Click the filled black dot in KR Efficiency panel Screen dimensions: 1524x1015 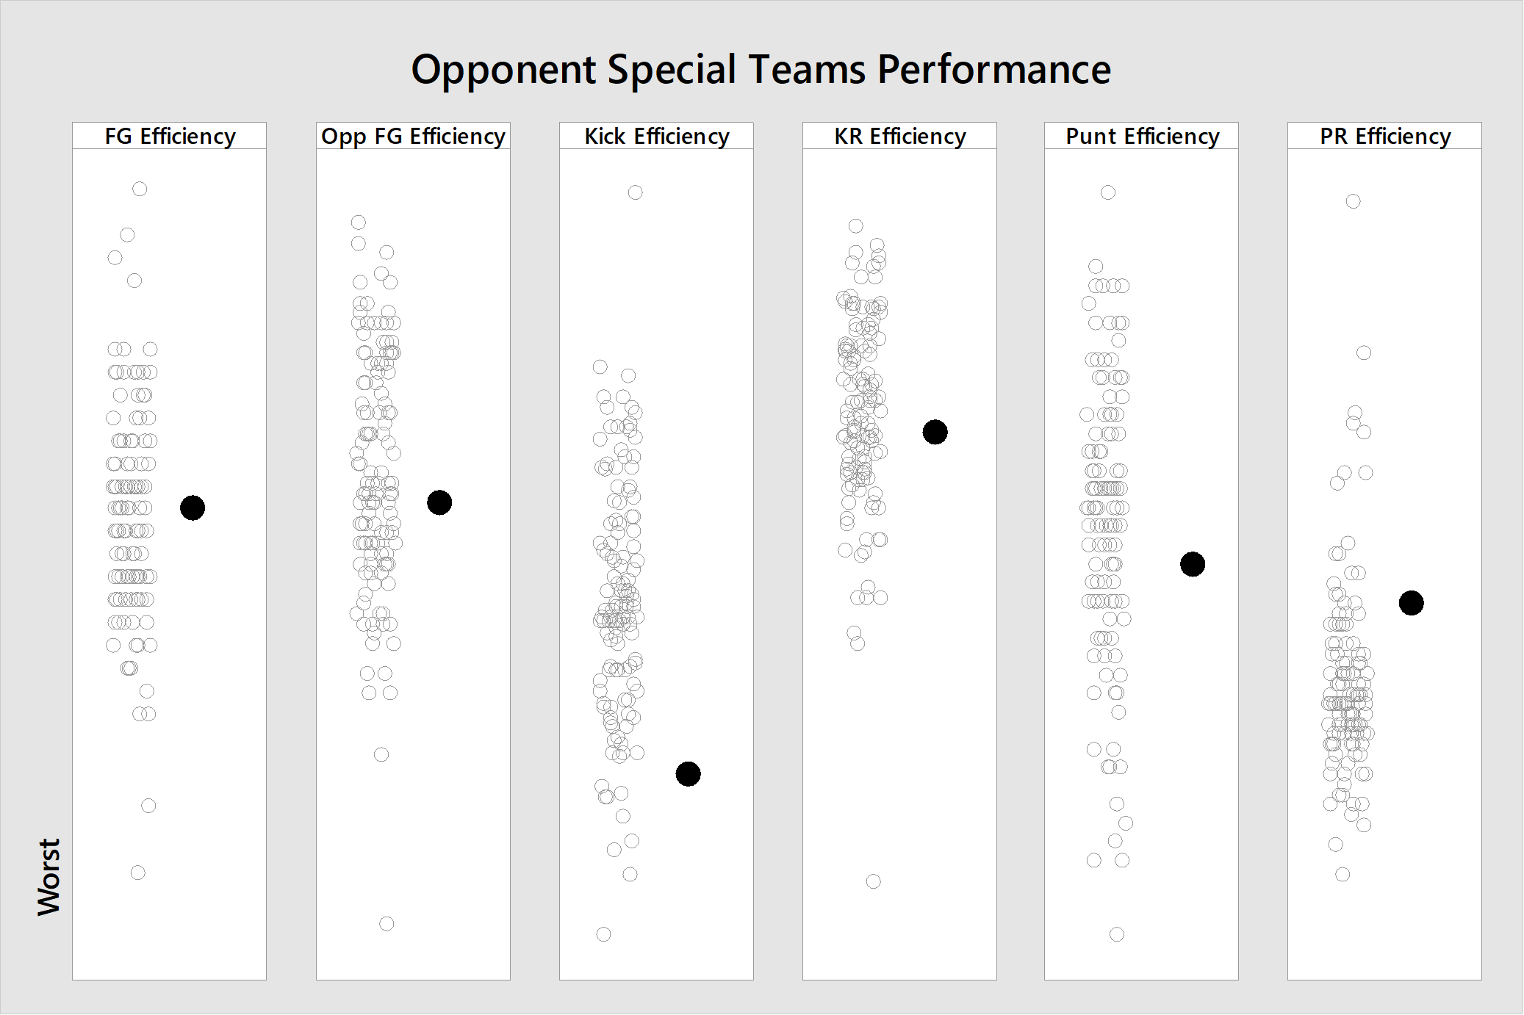(x=935, y=432)
